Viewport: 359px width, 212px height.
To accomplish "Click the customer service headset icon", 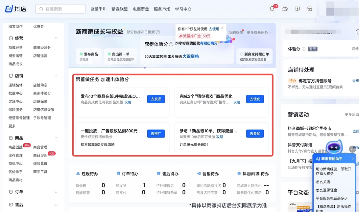I will click(x=285, y=9).
